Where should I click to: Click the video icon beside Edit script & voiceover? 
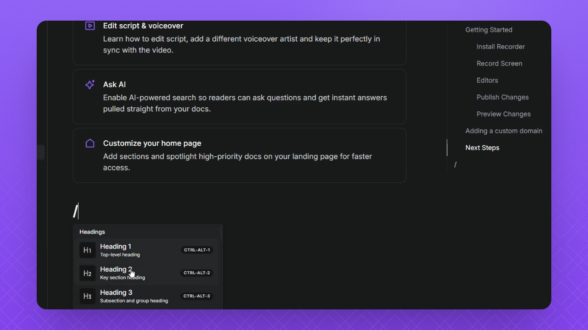pyautogui.click(x=90, y=26)
